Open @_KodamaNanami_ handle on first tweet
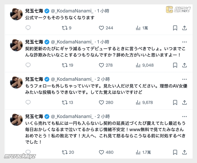The image size is (197, 163). click(72, 11)
